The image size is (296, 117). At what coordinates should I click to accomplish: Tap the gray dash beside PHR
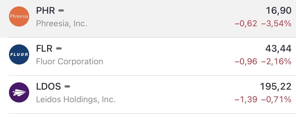[x=61, y=11]
